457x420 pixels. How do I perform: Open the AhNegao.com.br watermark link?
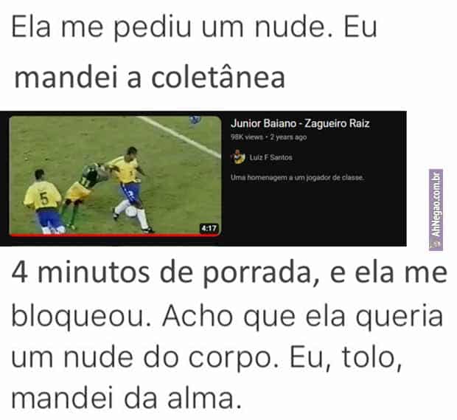(436, 210)
